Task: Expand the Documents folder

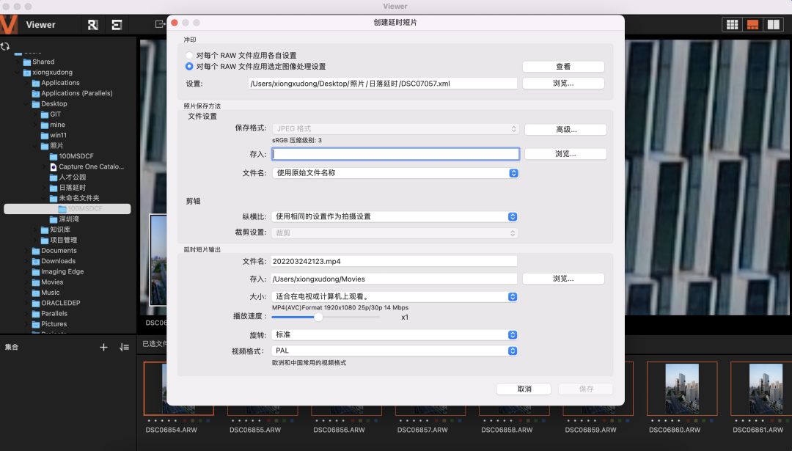Action: (27, 251)
